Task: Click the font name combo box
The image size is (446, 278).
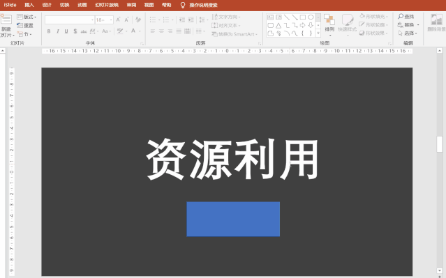Action: pos(69,20)
